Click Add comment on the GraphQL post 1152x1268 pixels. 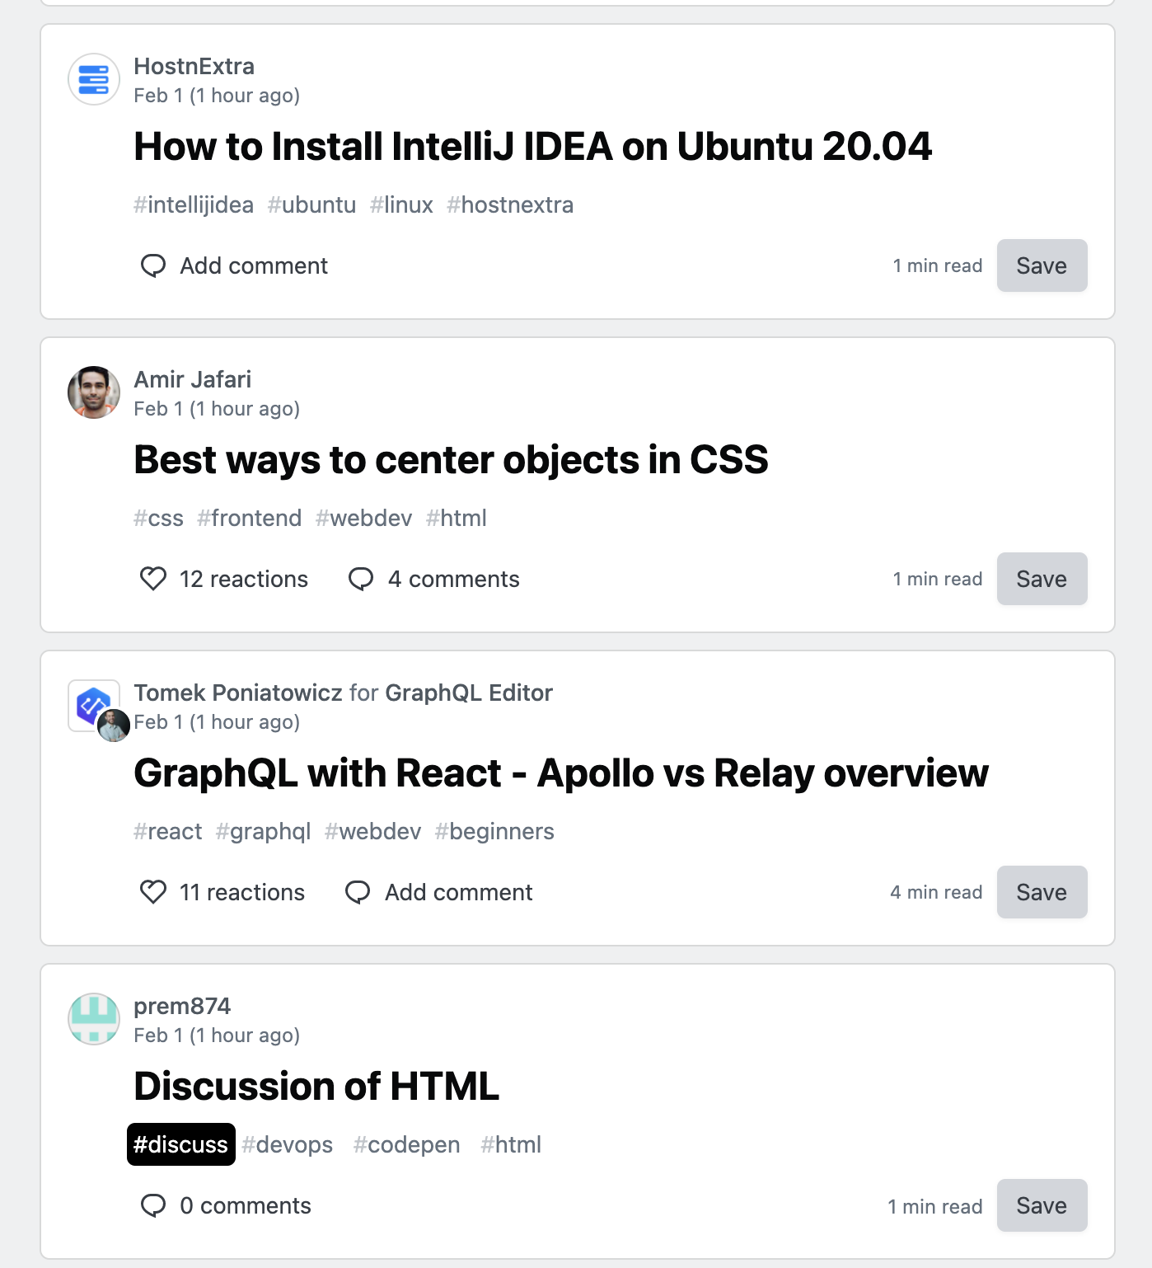pyautogui.click(x=458, y=892)
